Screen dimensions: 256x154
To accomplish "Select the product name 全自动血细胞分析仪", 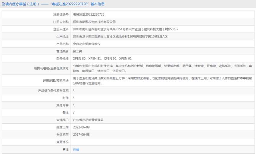I will click(x=87, y=44).
